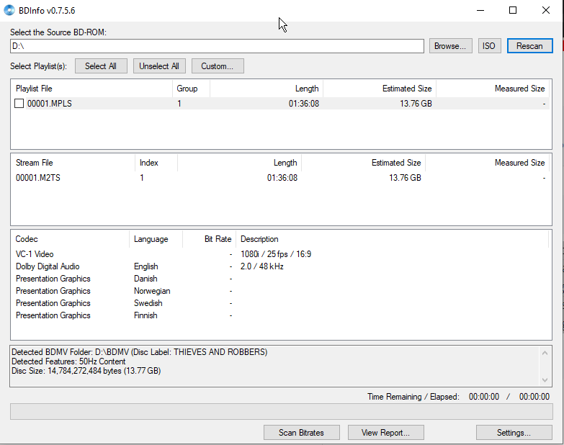Click the Codec column header

click(x=70, y=239)
